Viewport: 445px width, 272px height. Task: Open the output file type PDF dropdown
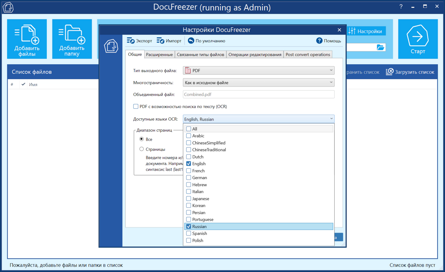click(x=259, y=70)
